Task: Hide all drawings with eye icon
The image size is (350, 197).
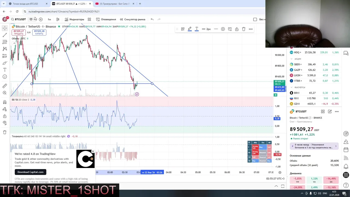Action: click(5, 123)
